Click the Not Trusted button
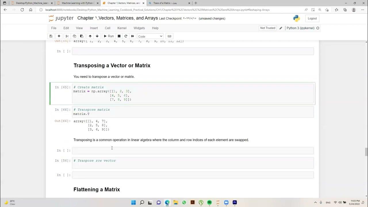Viewport: 368px width, 207px height. 268,28
